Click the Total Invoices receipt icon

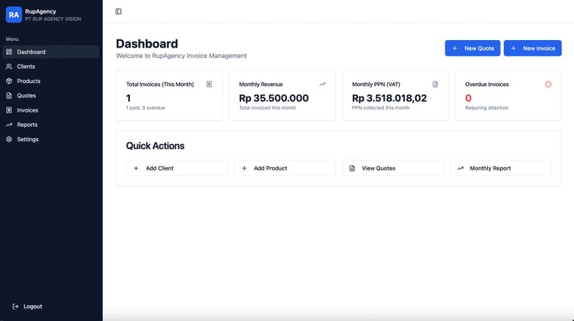coord(209,85)
